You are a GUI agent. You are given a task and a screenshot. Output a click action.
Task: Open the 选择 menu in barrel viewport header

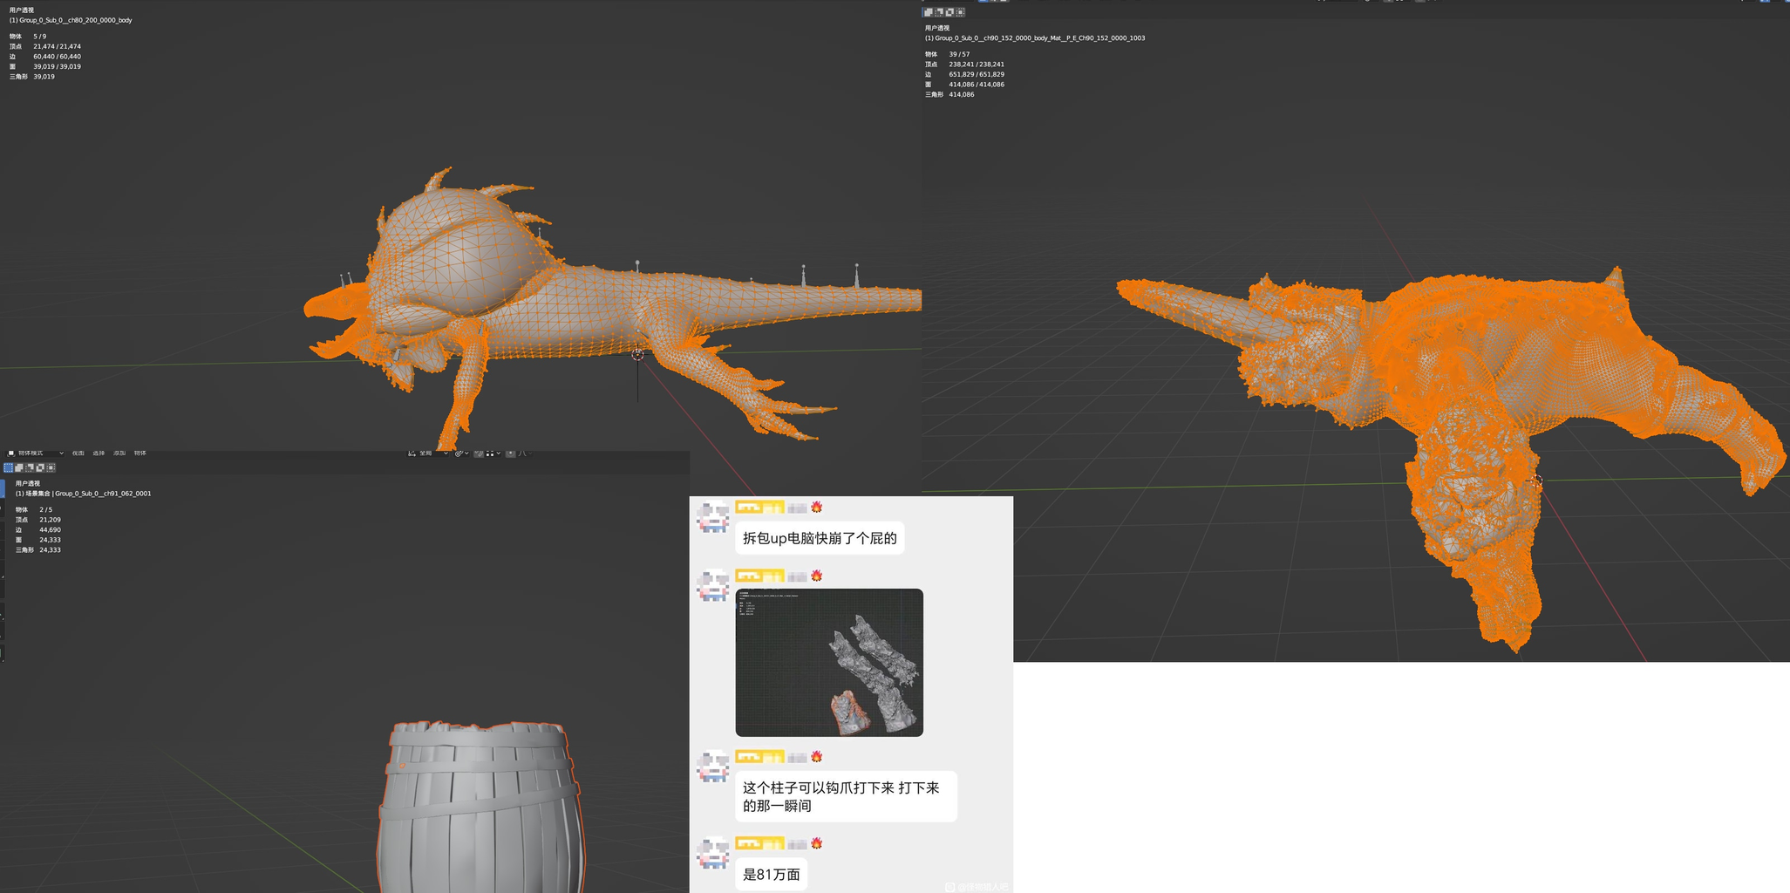[99, 453]
